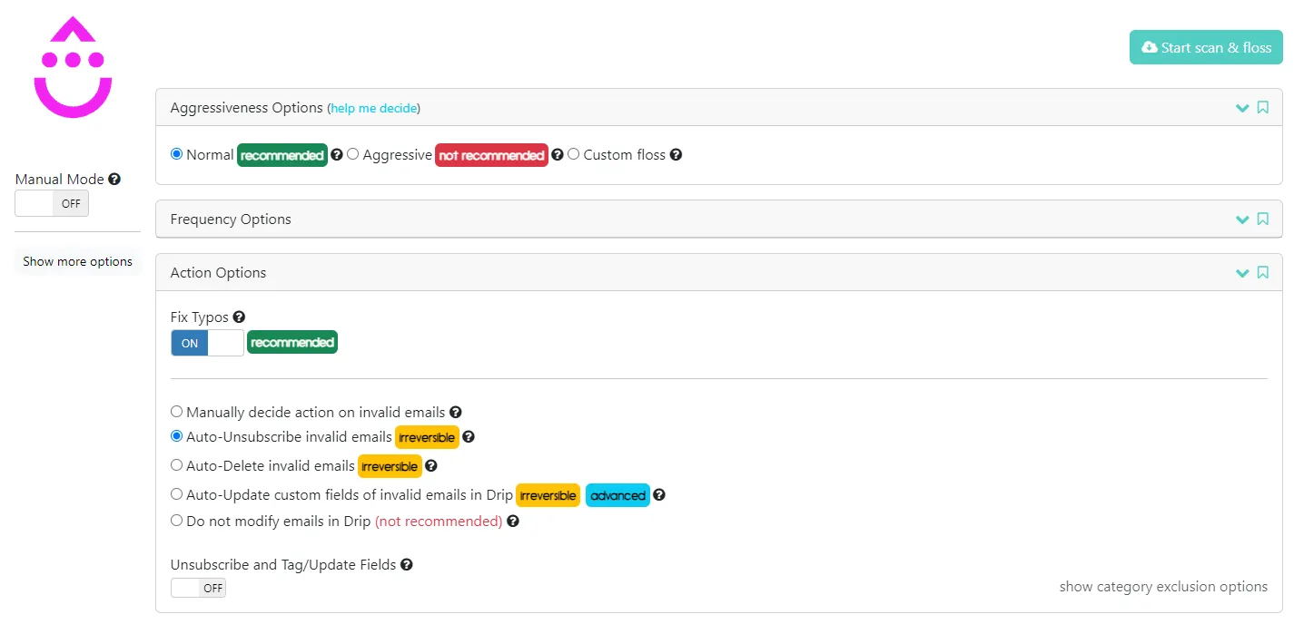Click the green recommended badge beside Fix Typos

pyautogui.click(x=292, y=343)
